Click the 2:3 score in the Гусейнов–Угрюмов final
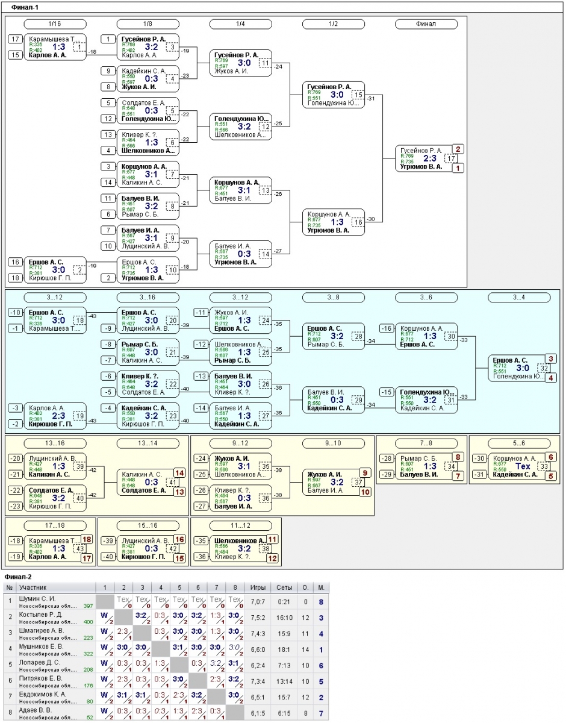566x723 pixels. (430, 158)
